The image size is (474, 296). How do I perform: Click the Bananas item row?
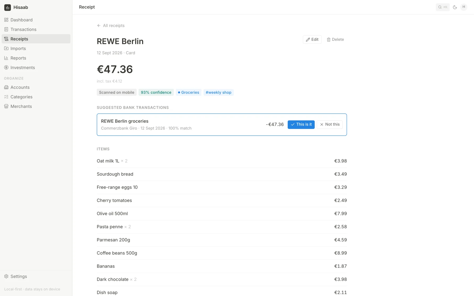[222, 266]
